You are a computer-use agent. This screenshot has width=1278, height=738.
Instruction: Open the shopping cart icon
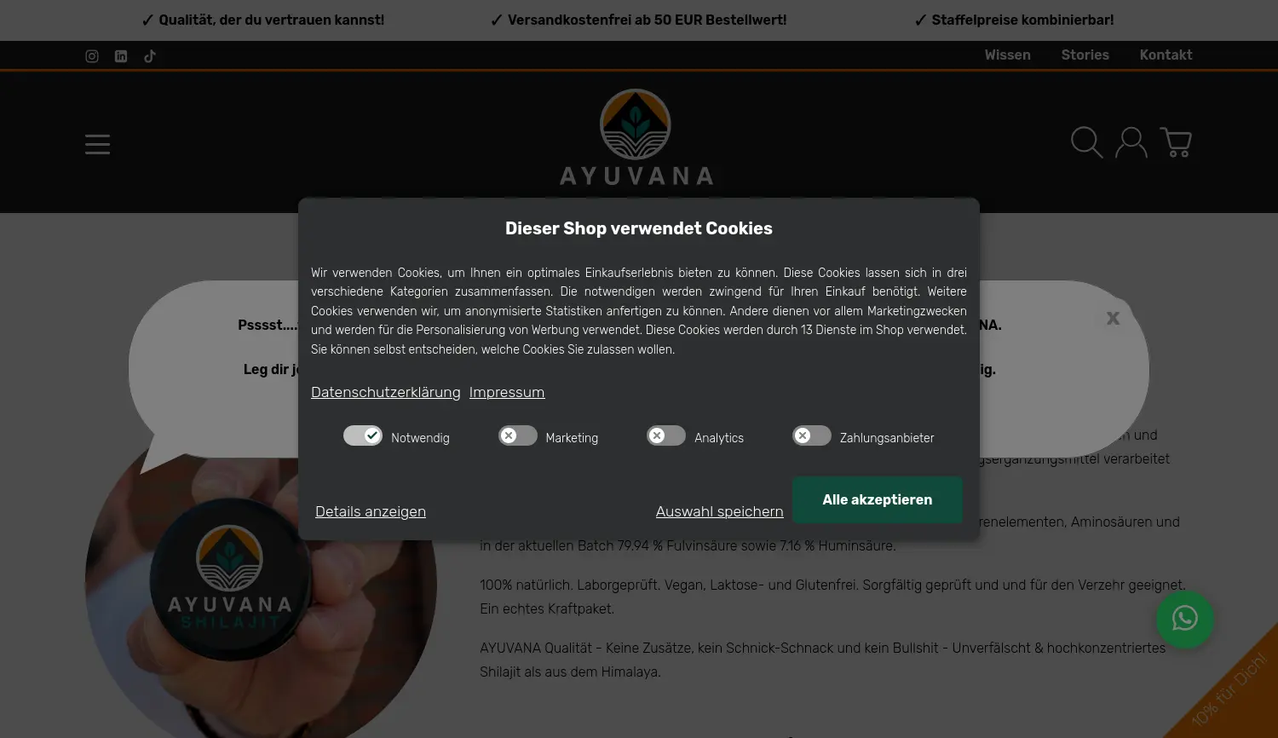coord(1176,142)
